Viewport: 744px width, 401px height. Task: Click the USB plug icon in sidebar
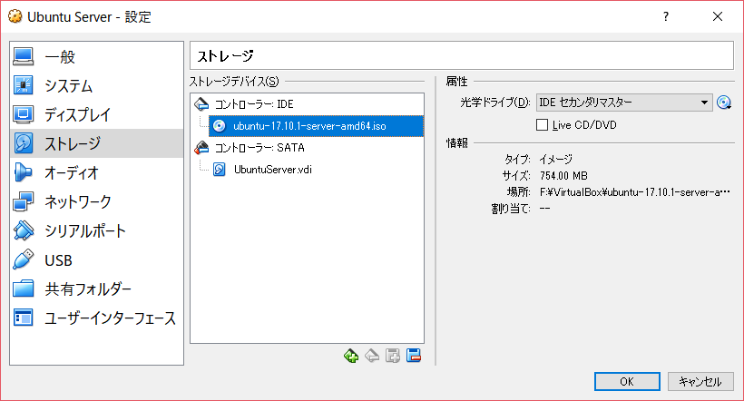24,259
